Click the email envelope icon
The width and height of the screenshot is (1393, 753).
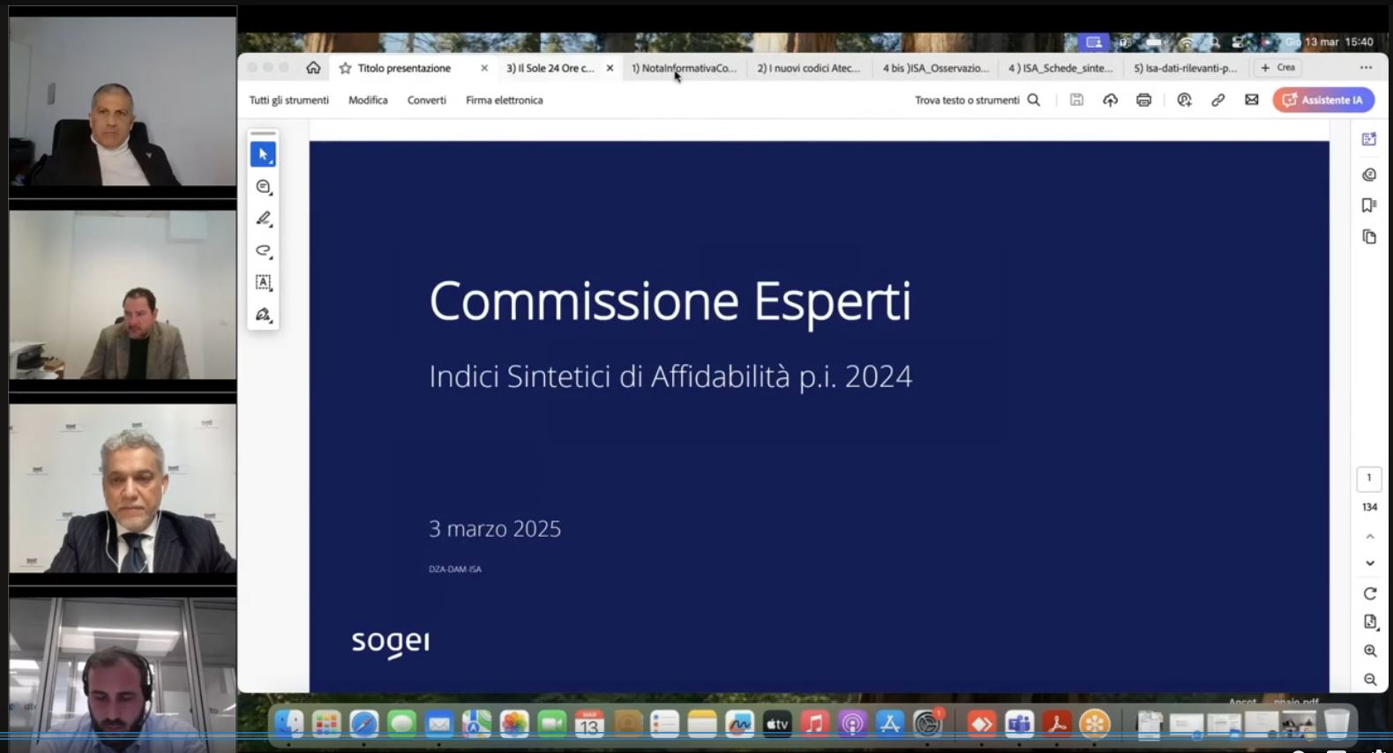(1251, 101)
